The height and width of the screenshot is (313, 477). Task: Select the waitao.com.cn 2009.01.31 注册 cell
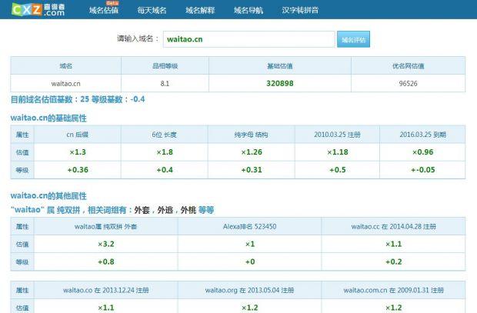pyautogui.click(x=393, y=290)
